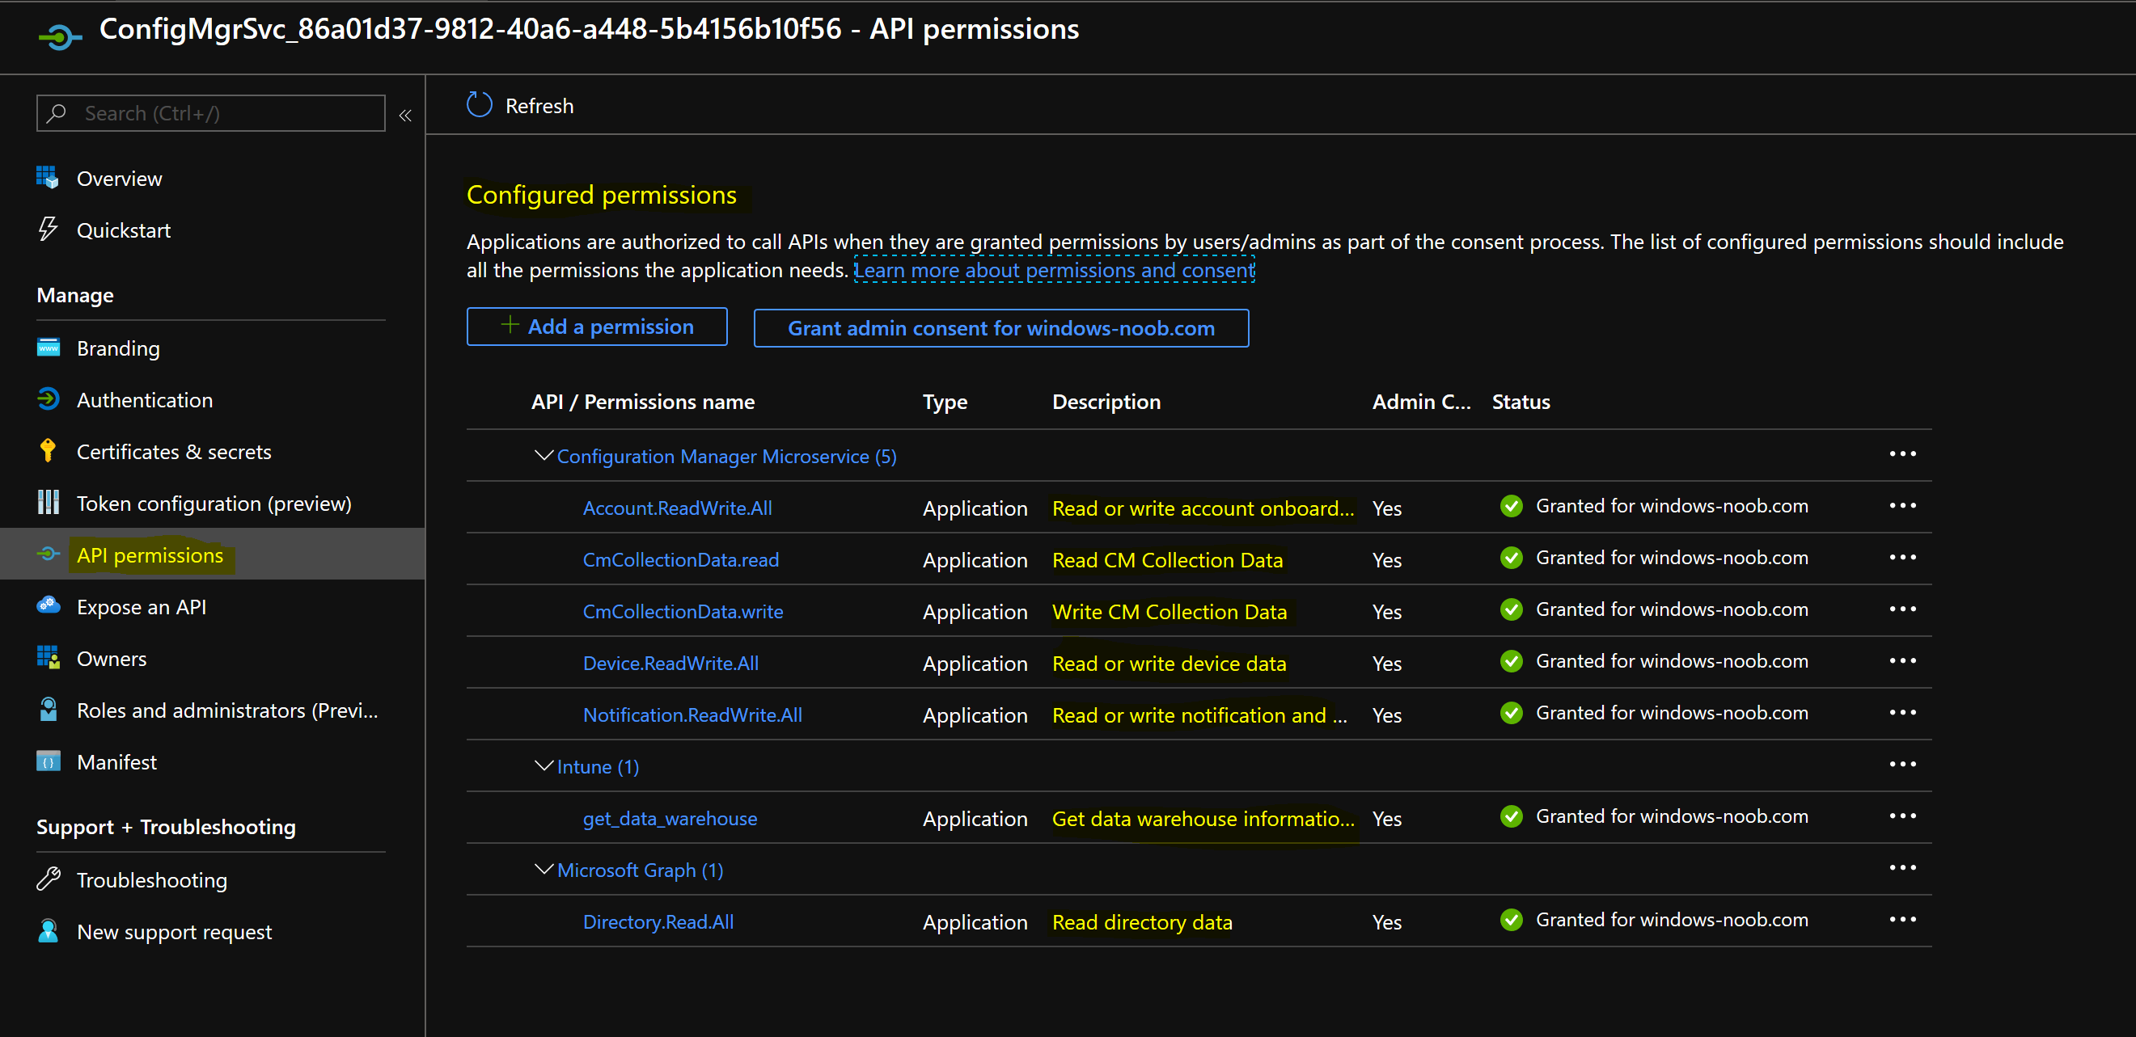This screenshot has width=2136, height=1037.
Task: Click the Roles and administrators icon
Action: click(x=48, y=710)
